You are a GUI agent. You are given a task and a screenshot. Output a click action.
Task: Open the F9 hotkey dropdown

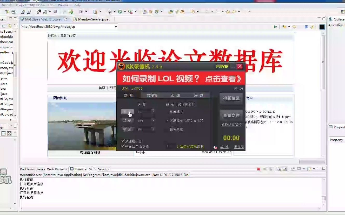(153, 112)
